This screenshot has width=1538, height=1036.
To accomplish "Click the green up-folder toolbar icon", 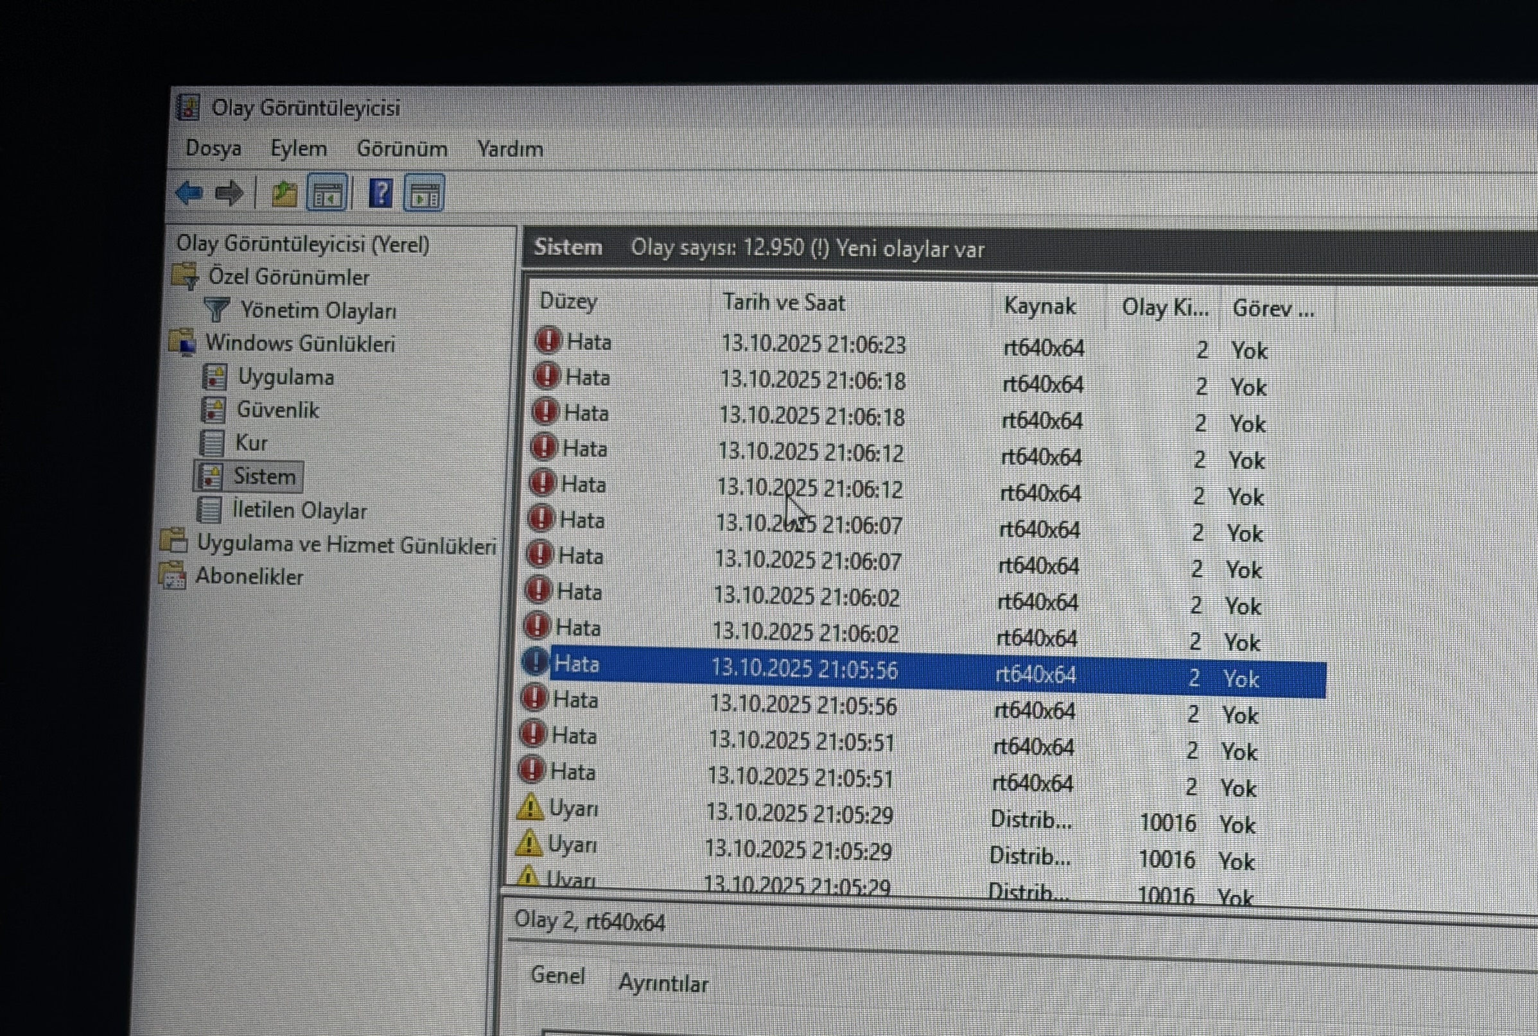I will point(284,194).
